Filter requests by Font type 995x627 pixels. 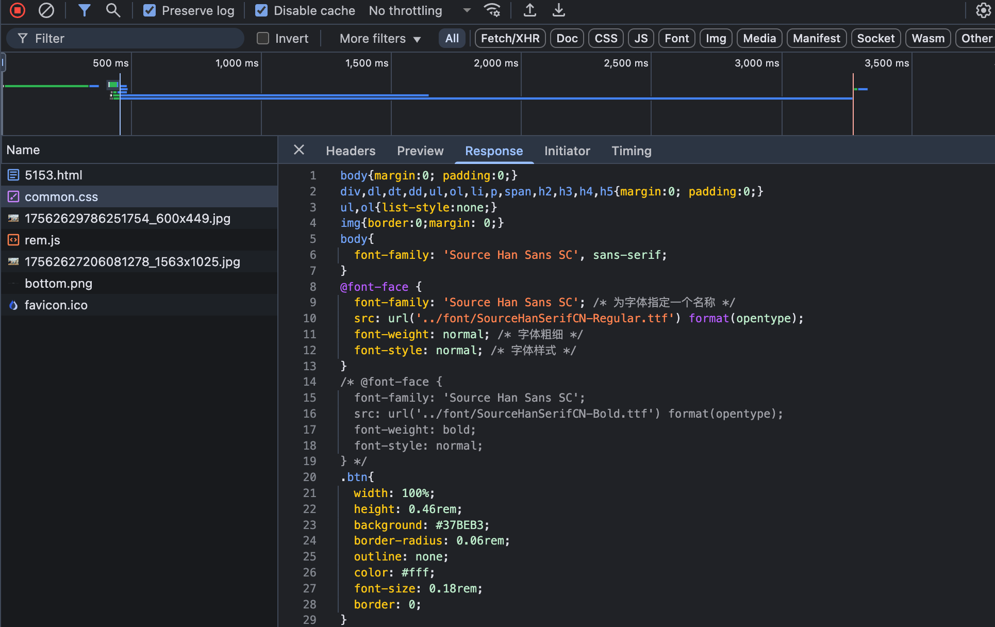click(676, 38)
